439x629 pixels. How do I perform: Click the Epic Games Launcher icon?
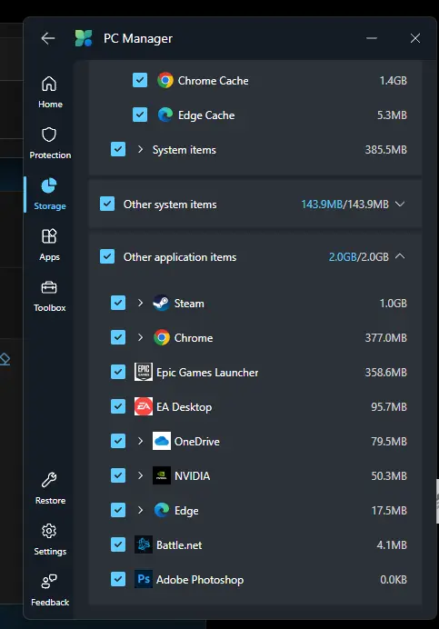pos(144,372)
